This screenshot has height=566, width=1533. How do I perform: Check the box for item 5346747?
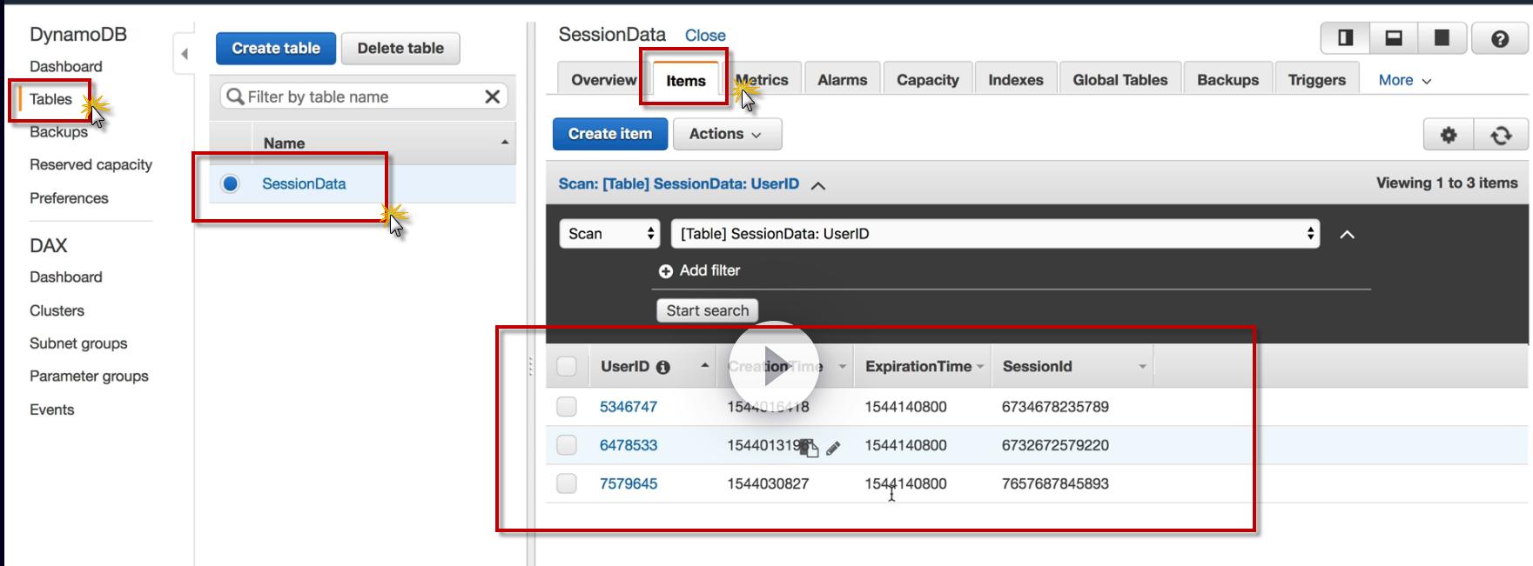coord(567,406)
